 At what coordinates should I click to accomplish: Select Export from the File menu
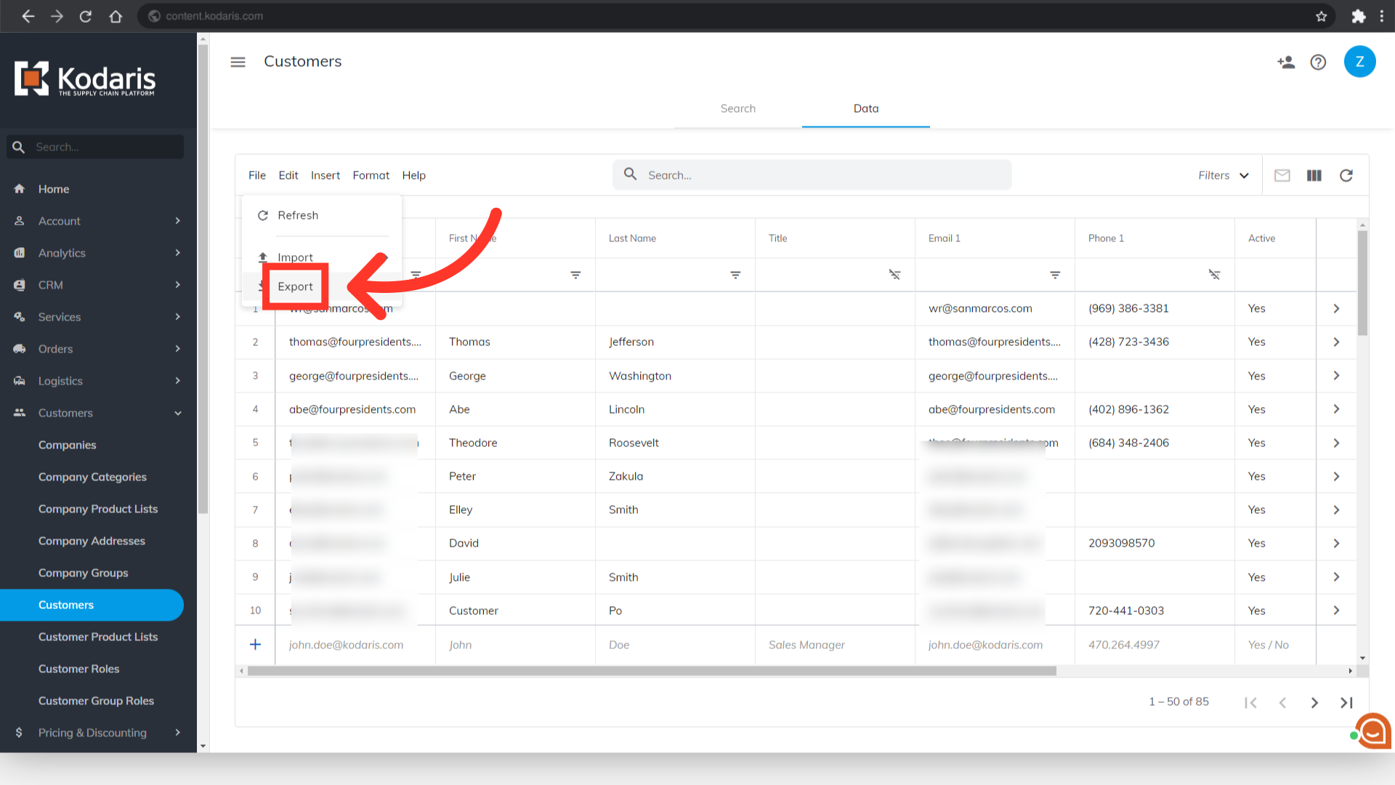tap(295, 286)
